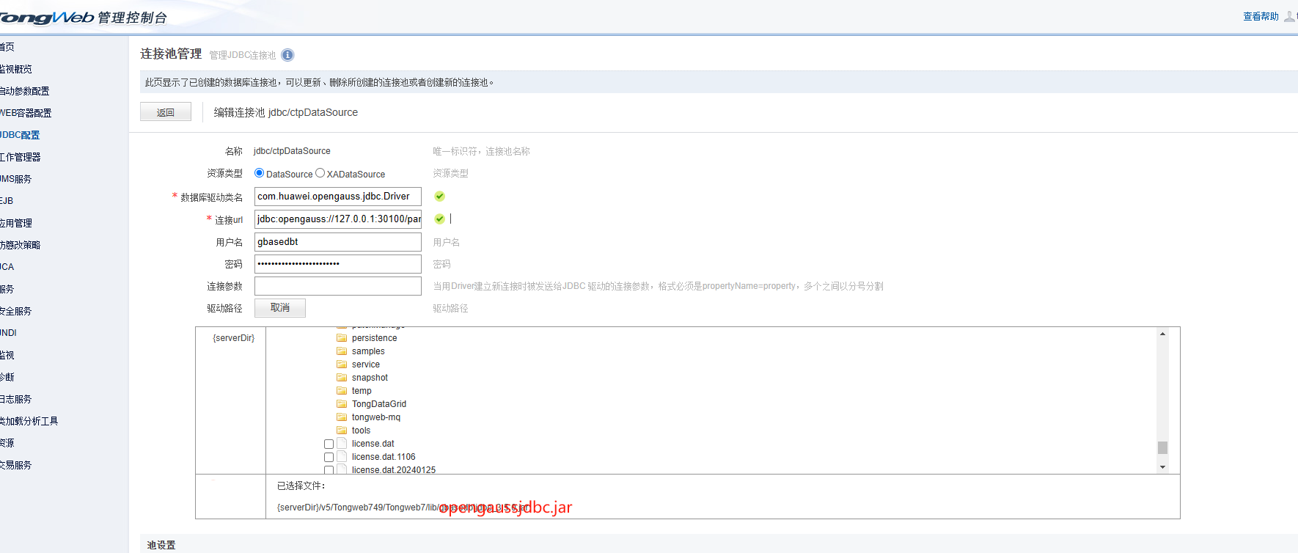This screenshot has height=553, width=1298.
Task: Check the license.dat.1106 file checkbox
Action: click(x=329, y=458)
